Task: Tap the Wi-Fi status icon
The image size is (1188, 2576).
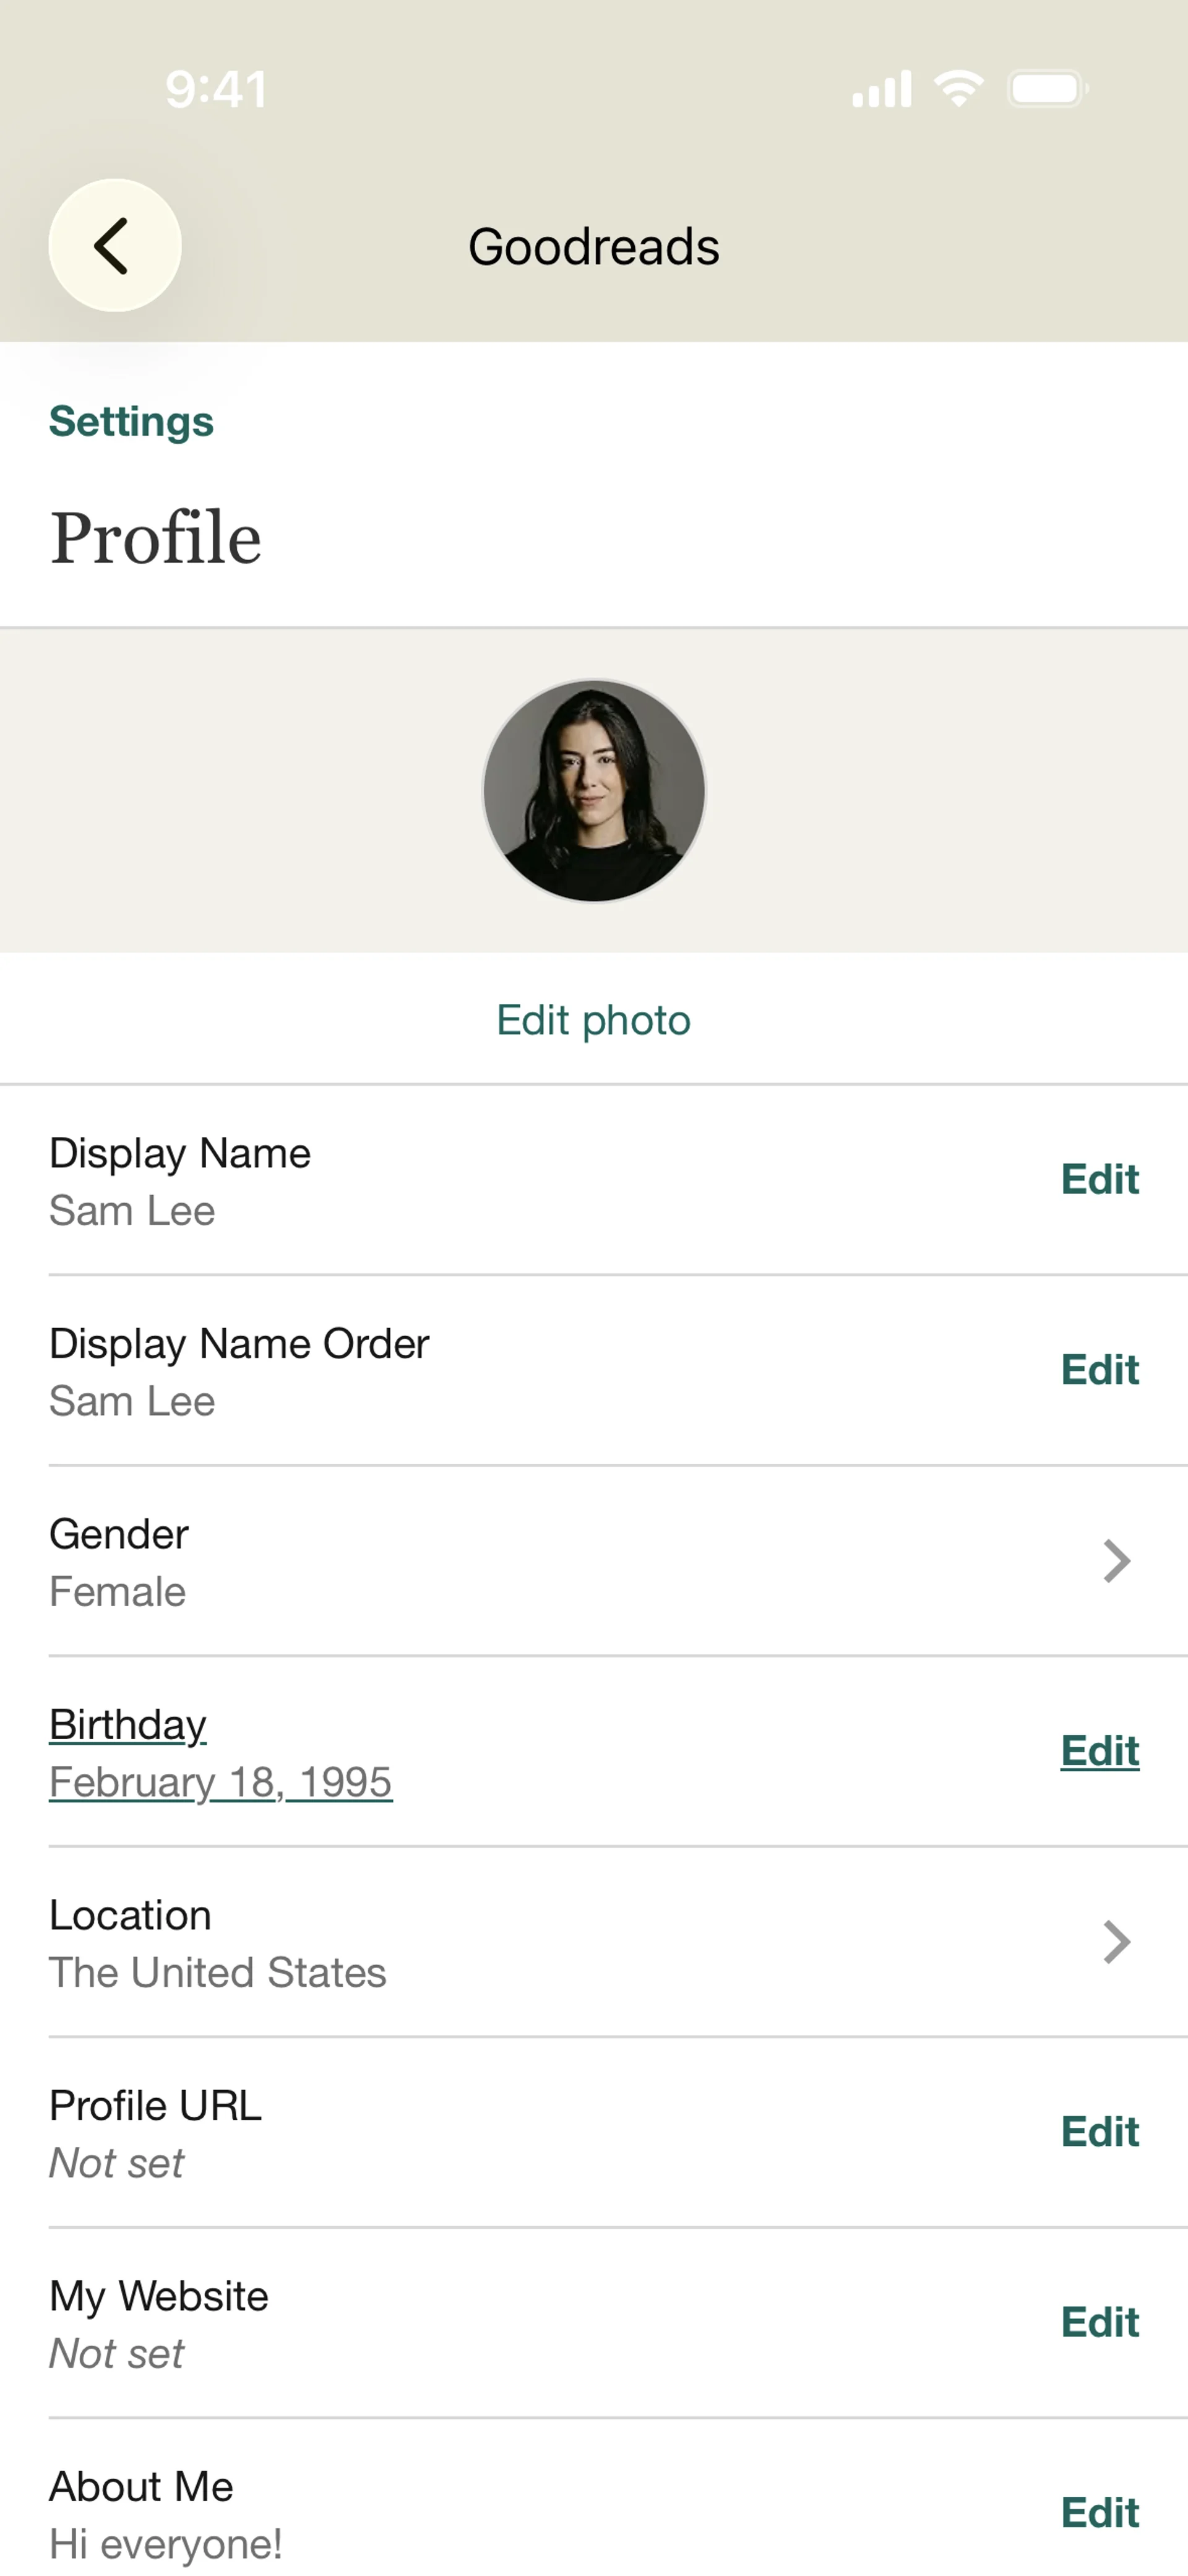Action: [958, 88]
